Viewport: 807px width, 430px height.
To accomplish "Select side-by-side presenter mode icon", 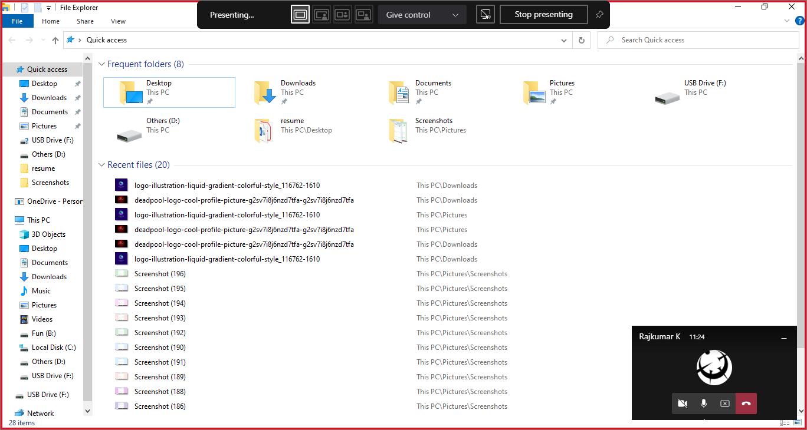I will pyautogui.click(x=343, y=15).
